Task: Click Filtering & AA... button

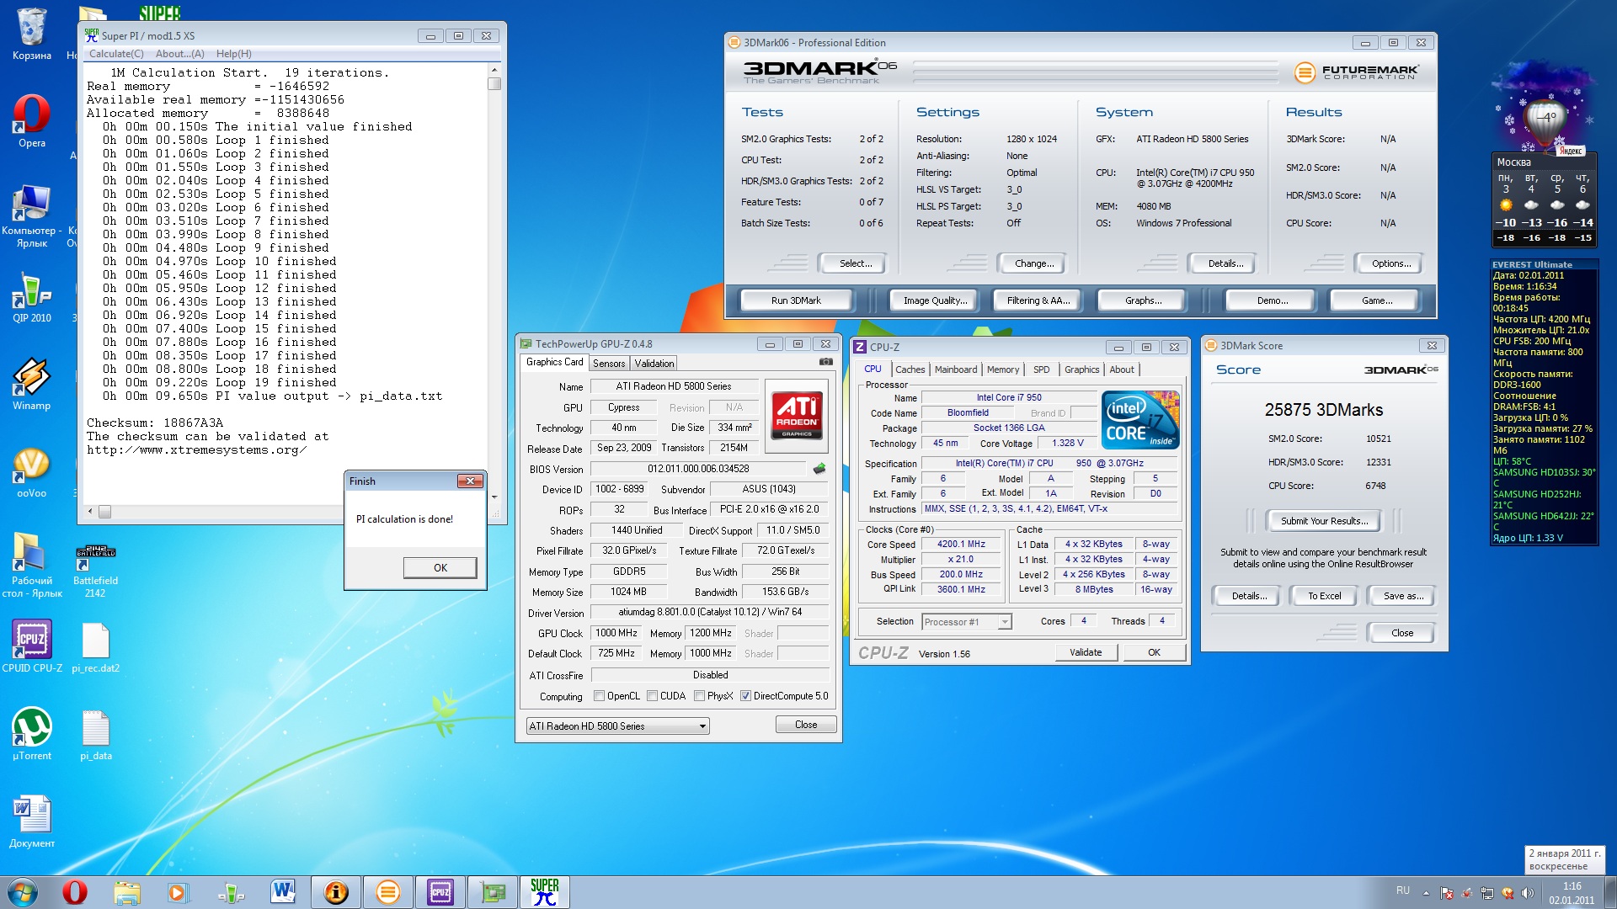Action: (x=1038, y=300)
